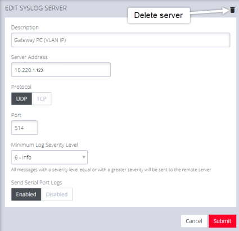Screen dimensions: 239x231
Task: Set Send Serial Port Logs to Disabled
Action: click(57, 194)
